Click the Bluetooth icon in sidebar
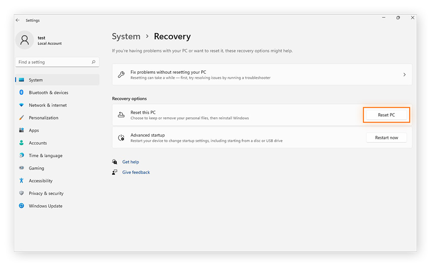This screenshot has width=431, height=267. 22,92
